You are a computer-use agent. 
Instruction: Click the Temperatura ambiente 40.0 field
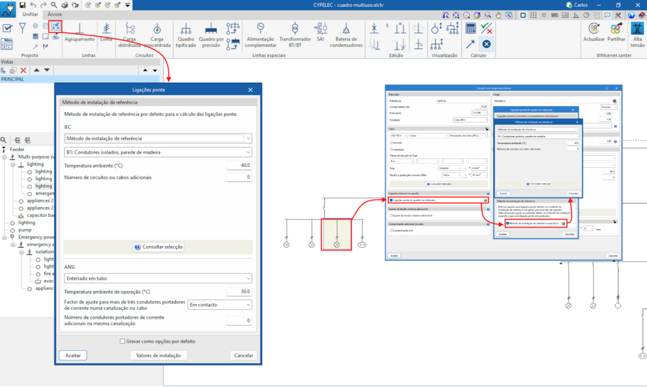[239, 166]
